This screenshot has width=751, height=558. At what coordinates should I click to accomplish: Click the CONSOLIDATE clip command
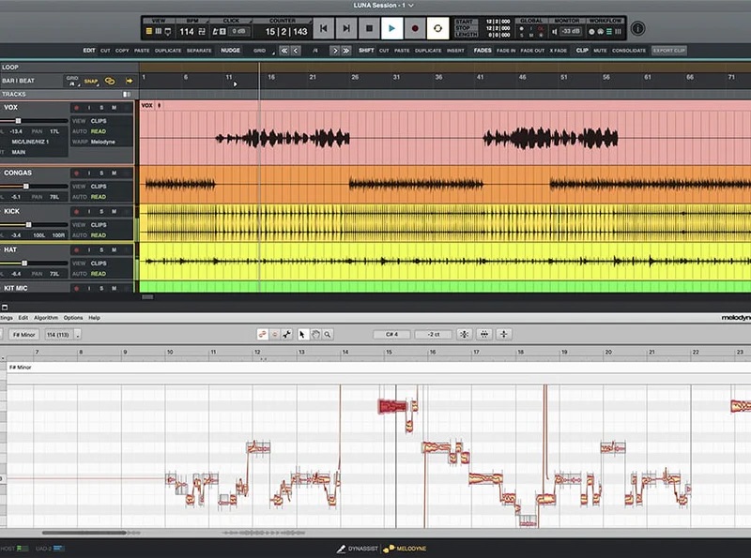[629, 51]
